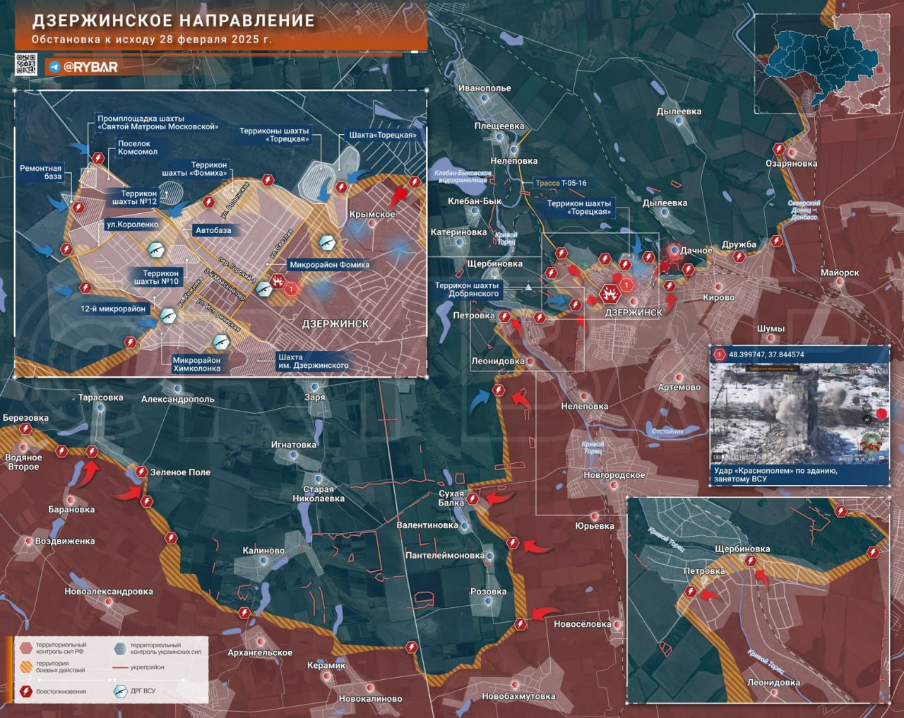
Task: Click the clash marker beside Озаряновка
Action: (778, 150)
